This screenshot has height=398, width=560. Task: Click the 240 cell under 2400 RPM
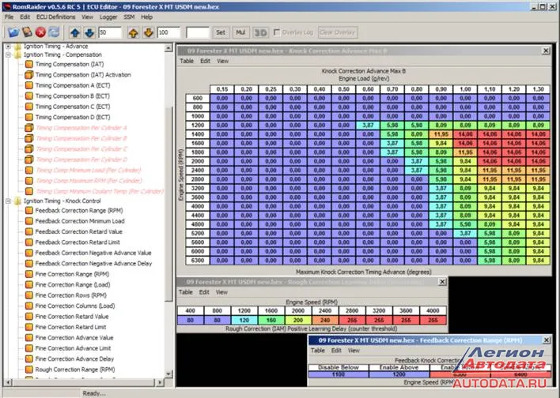pos(325,321)
